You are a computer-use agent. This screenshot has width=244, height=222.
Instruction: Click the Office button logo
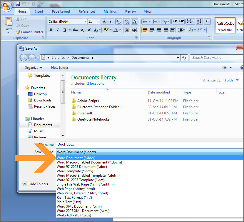pos(6,6)
